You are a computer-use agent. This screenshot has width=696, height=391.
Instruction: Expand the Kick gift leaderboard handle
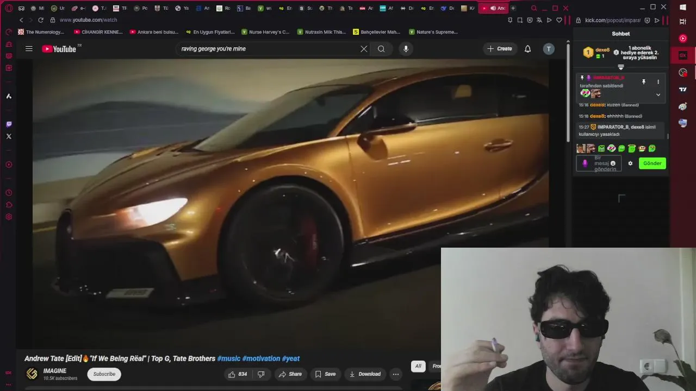621,67
